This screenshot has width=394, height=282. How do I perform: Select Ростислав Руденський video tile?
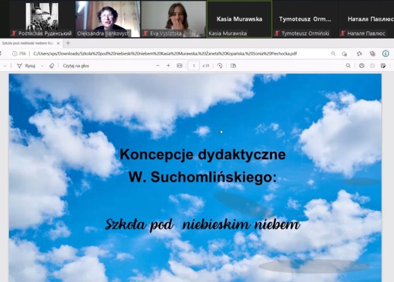click(x=42, y=19)
